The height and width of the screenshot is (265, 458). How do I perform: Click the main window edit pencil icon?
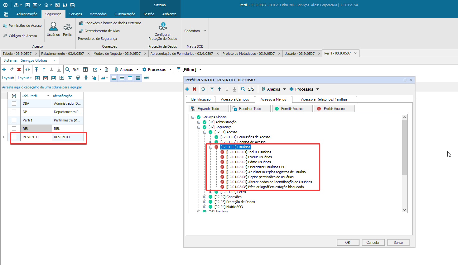(12, 69)
